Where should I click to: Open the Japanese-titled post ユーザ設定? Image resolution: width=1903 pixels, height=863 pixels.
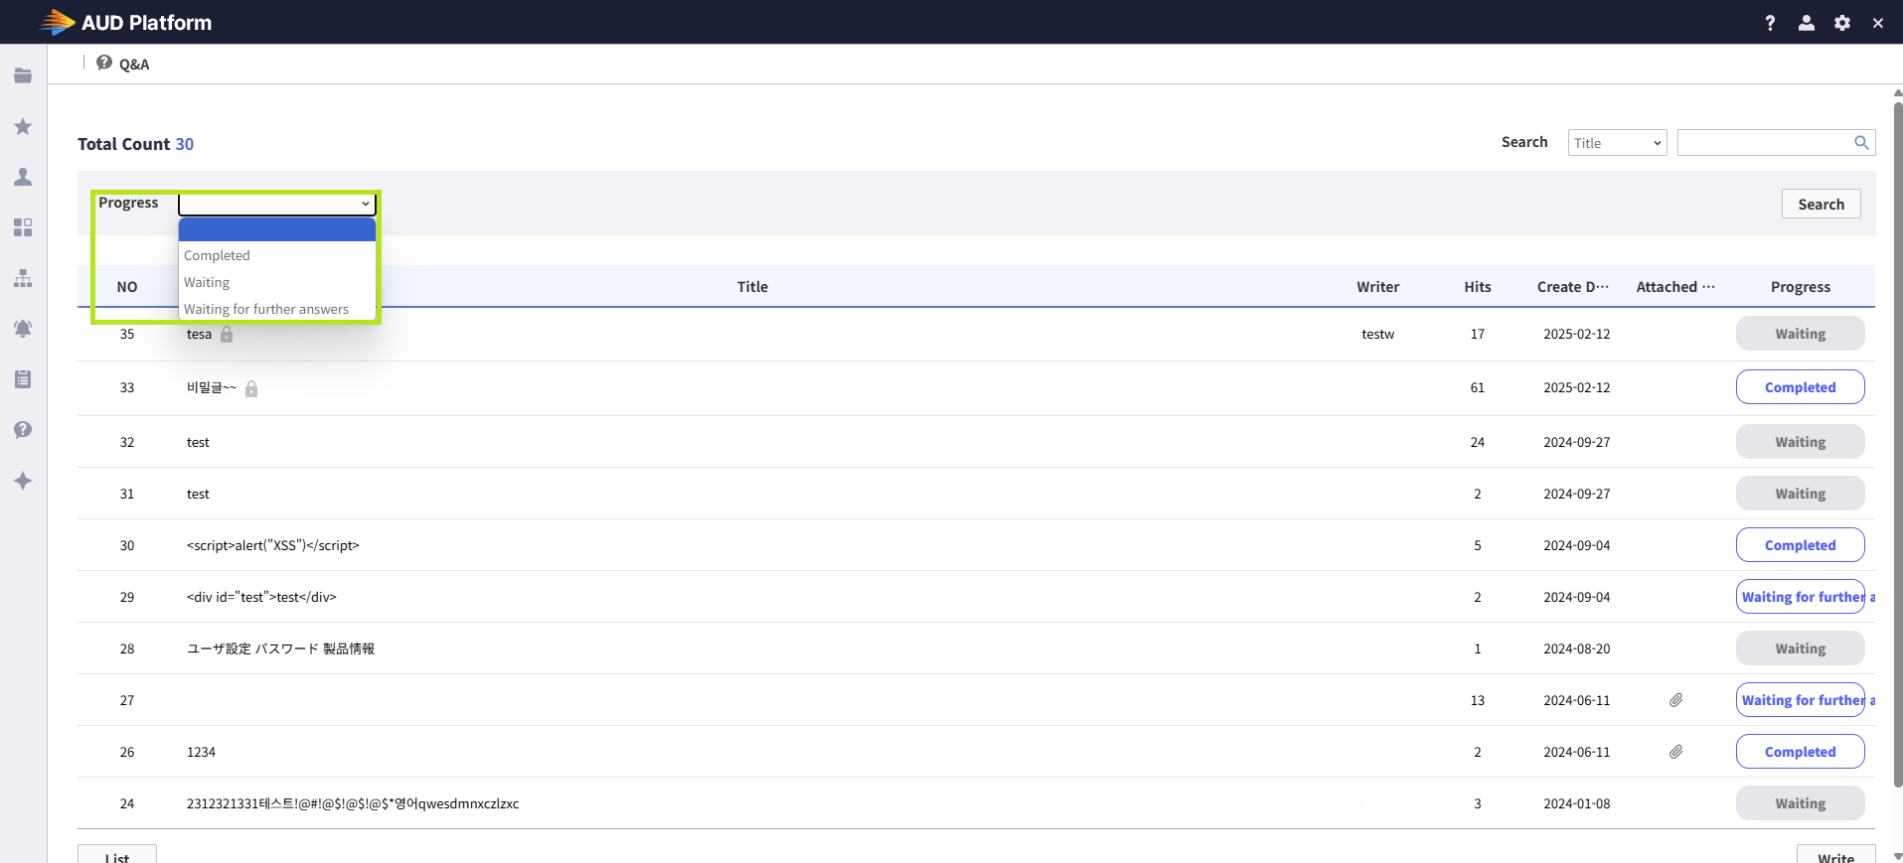coord(280,648)
